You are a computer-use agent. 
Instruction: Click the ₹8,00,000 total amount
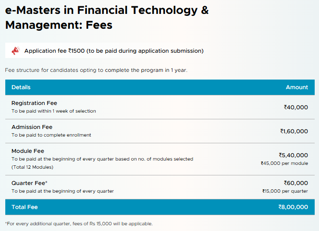293,207
